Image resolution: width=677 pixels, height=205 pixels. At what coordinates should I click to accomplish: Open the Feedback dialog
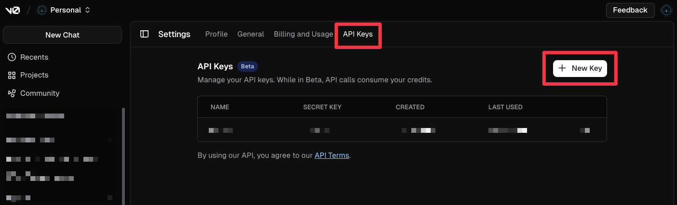[630, 10]
